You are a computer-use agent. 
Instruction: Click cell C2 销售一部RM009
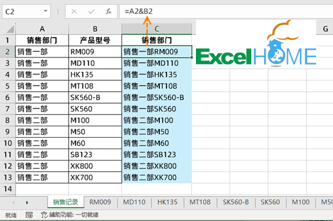tap(157, 52)
